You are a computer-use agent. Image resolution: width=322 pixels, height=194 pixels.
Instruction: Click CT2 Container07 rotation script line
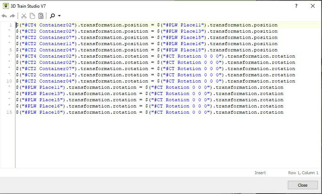pyautogui.click(x=155, y=69)
